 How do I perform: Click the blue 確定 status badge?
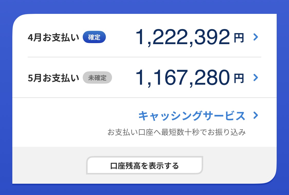(94, 37)
